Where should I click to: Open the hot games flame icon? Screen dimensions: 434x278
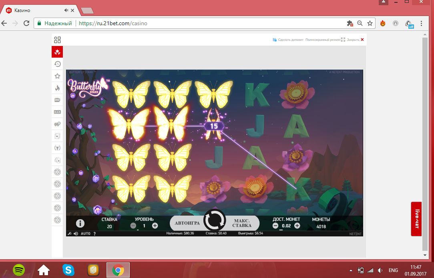(57, 88)
